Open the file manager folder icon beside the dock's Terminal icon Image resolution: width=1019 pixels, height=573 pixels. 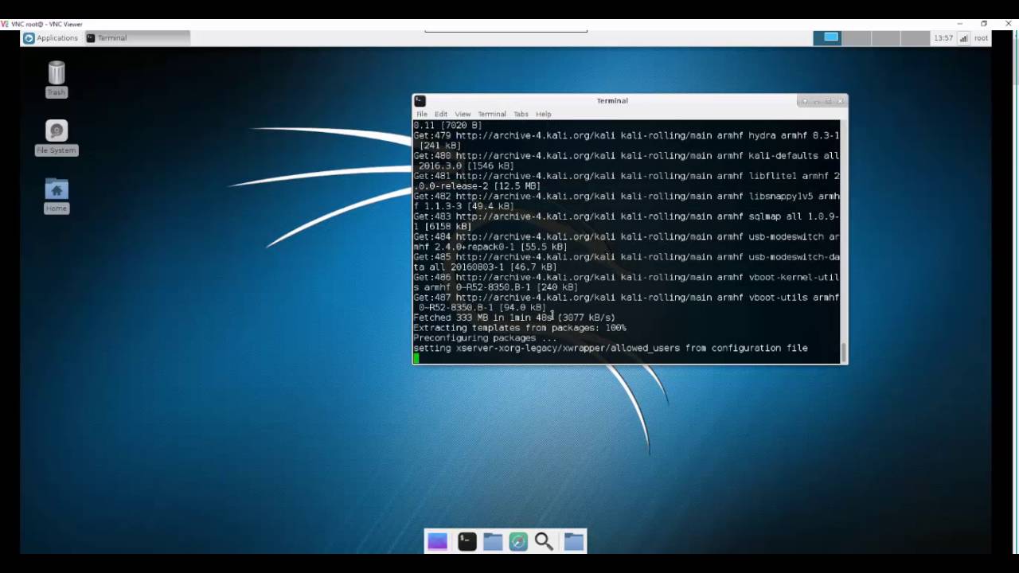pyautogui.click(x=493, y=541)
